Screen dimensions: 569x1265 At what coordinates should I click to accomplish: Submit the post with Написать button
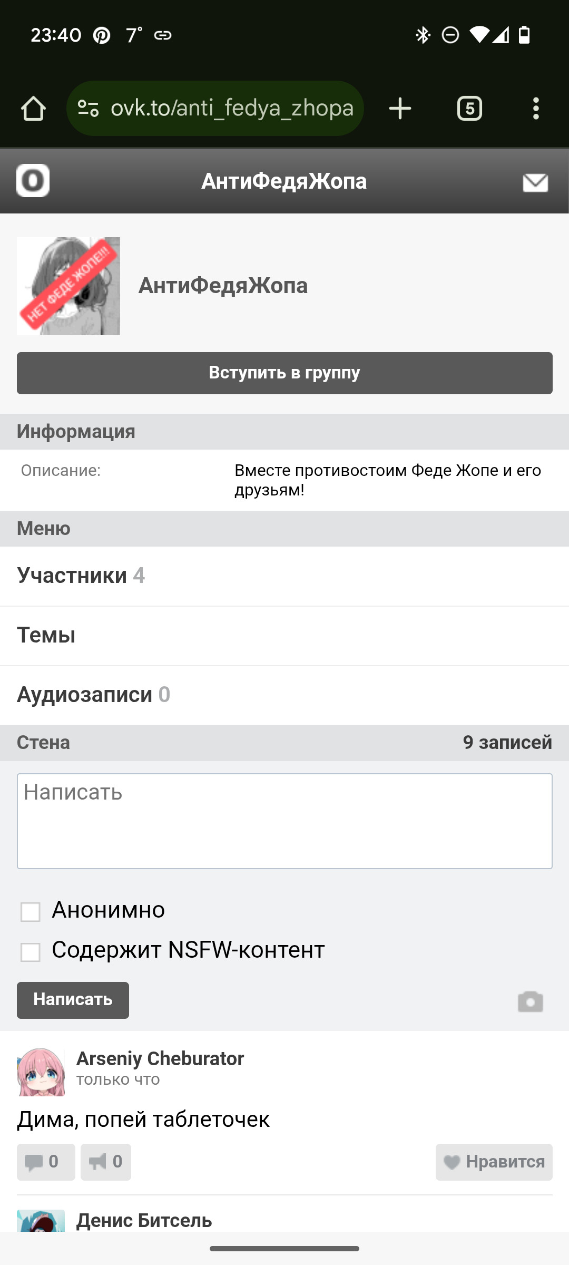click(73, 1000)
